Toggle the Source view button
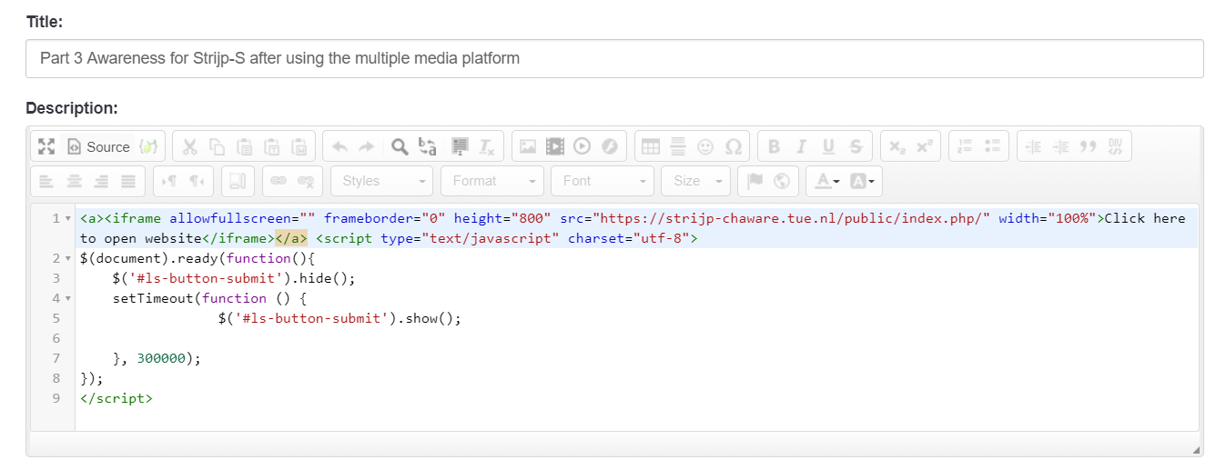 click(99, 146)
